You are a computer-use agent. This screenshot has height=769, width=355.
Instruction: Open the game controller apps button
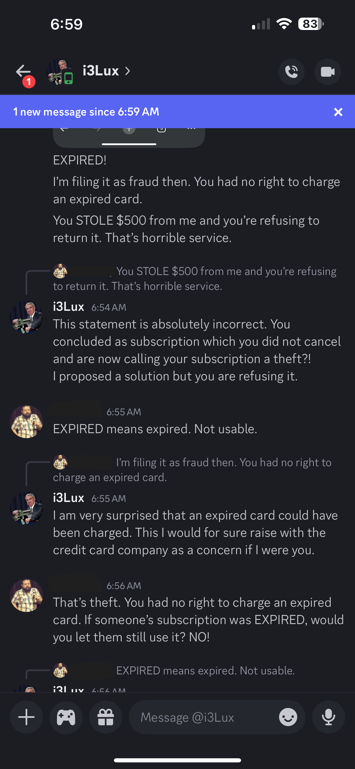point(66,717)
